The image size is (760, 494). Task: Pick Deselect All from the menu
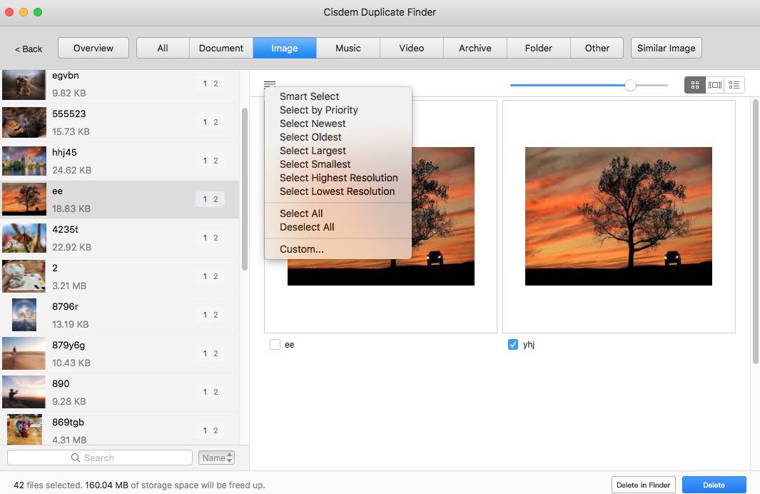click(307, 227)
